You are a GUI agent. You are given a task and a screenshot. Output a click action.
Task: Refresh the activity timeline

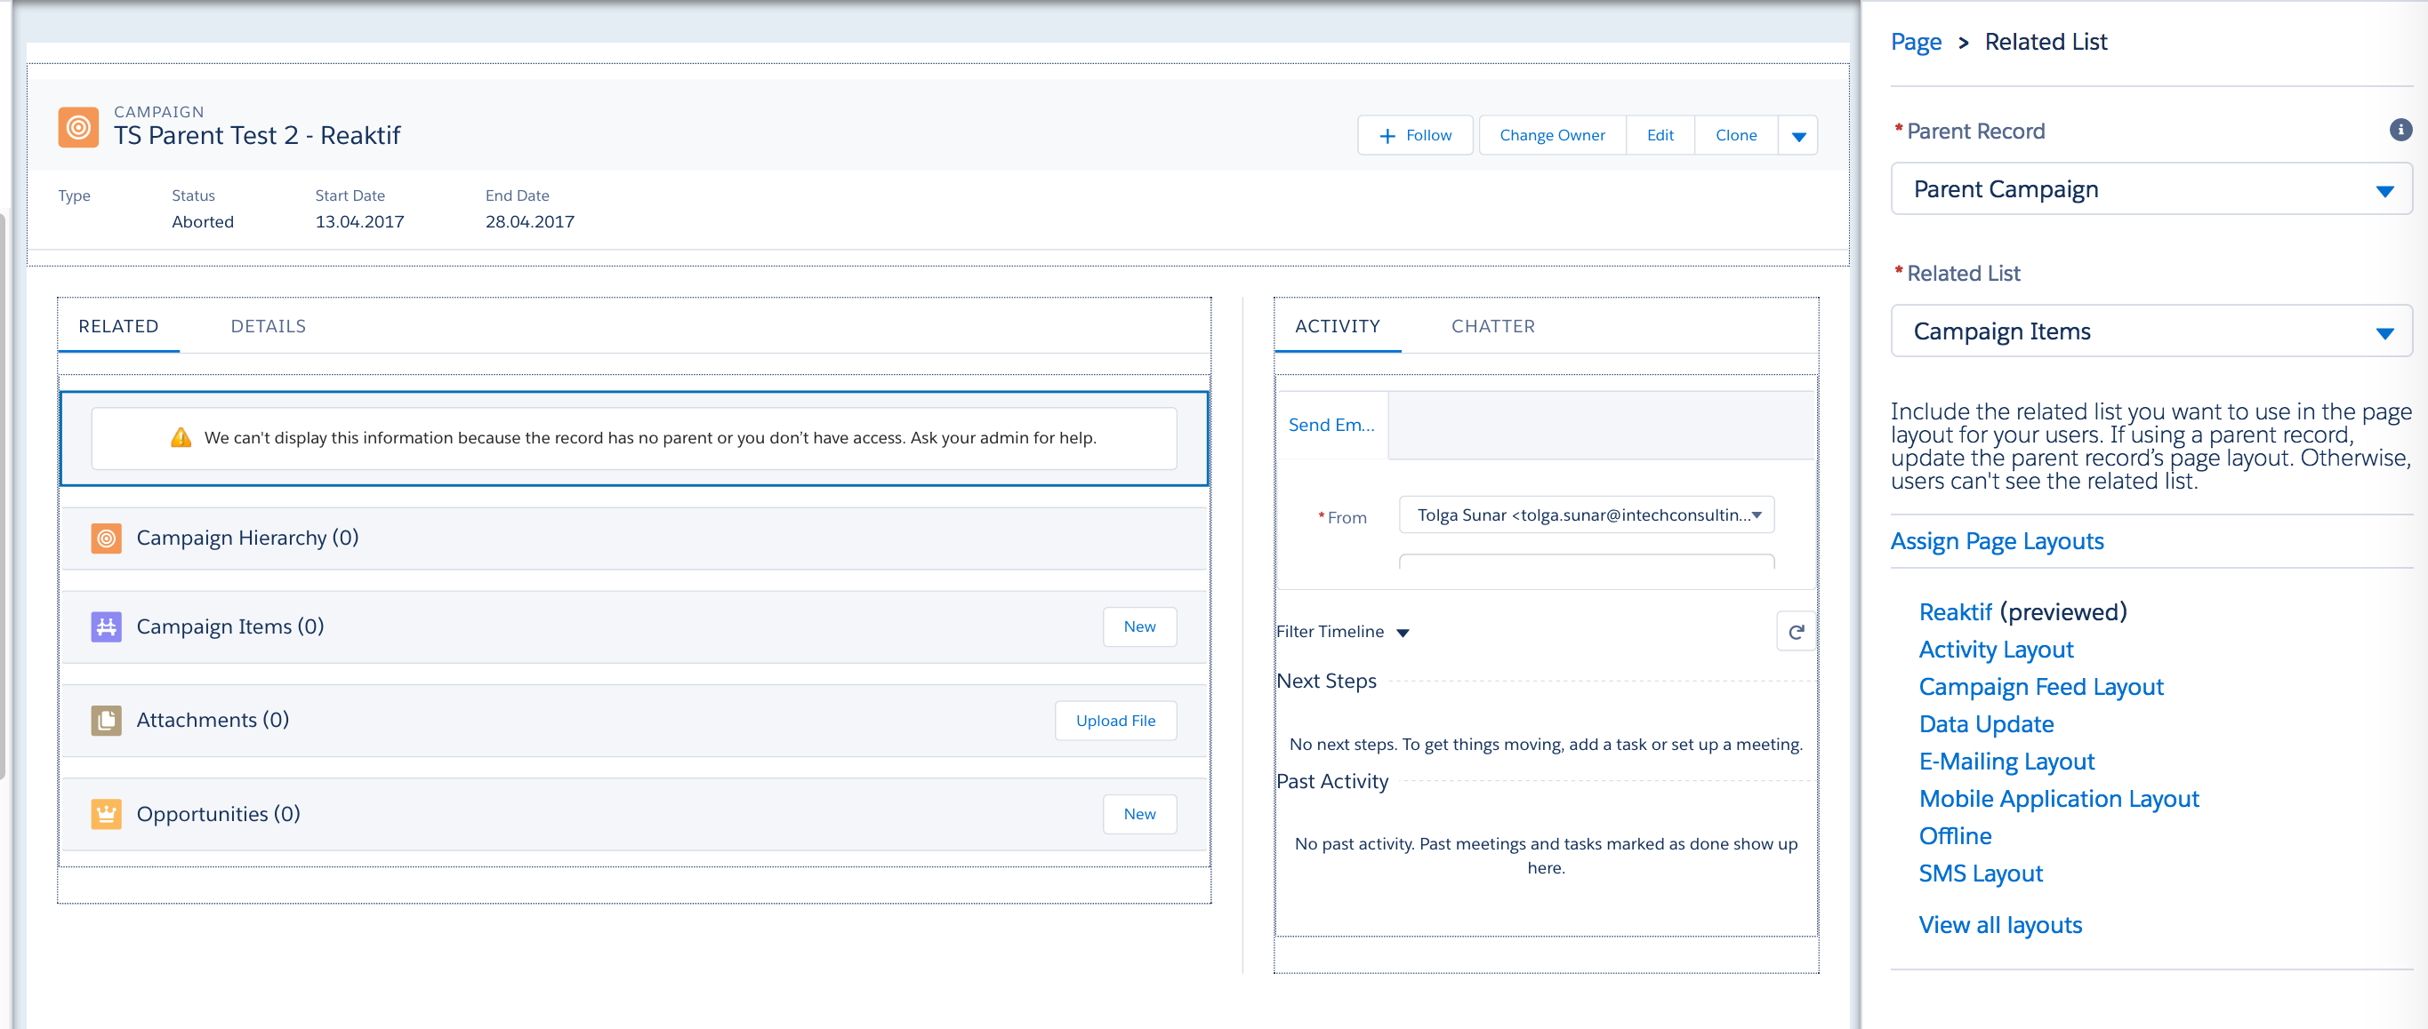pyautogui.click(x=1796, y=632)
